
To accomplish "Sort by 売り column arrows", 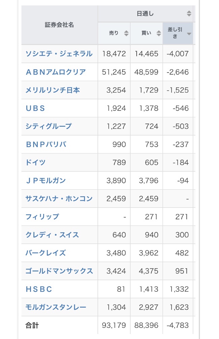I will click(x=126, y=33).
